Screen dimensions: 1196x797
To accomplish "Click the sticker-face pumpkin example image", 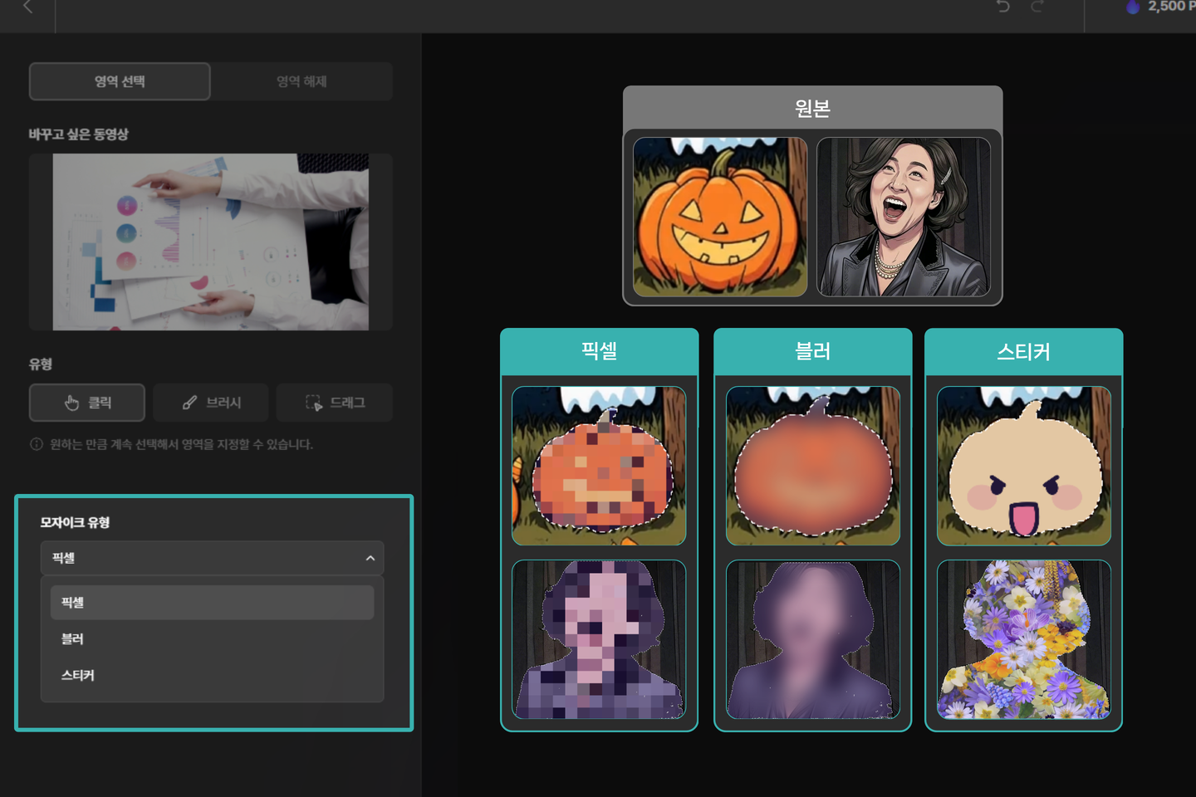I will [1024, 466].
